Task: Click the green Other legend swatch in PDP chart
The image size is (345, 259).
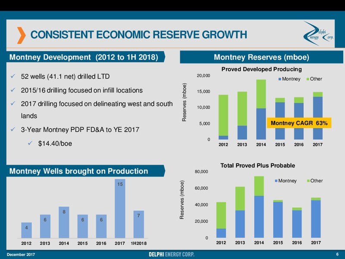Action: coord(308,79)
